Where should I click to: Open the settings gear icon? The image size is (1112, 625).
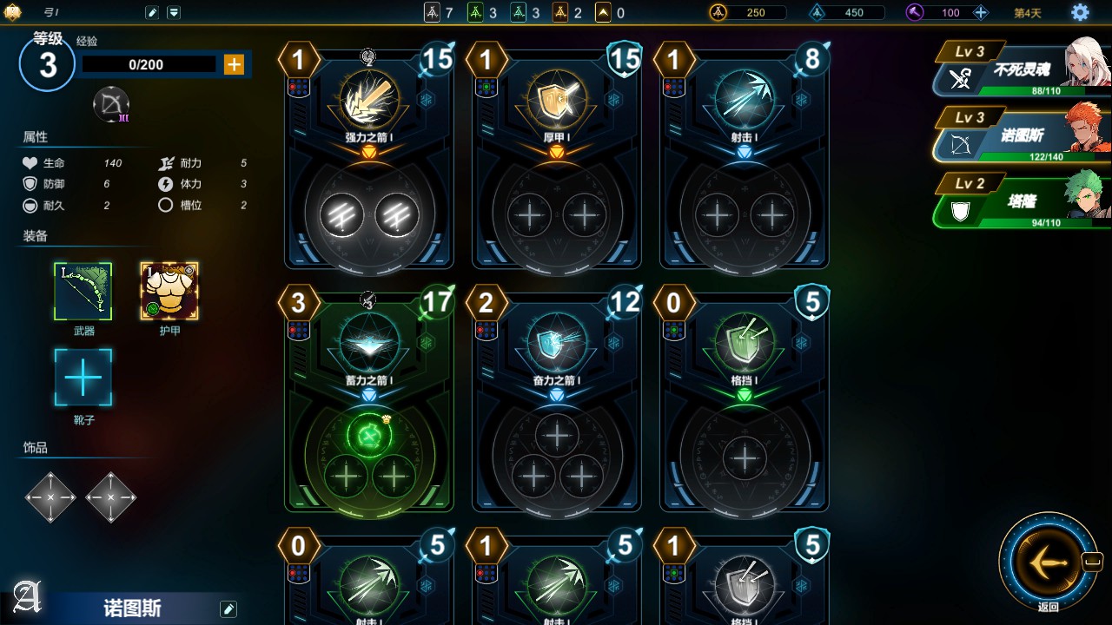[x=1080, y=12]
